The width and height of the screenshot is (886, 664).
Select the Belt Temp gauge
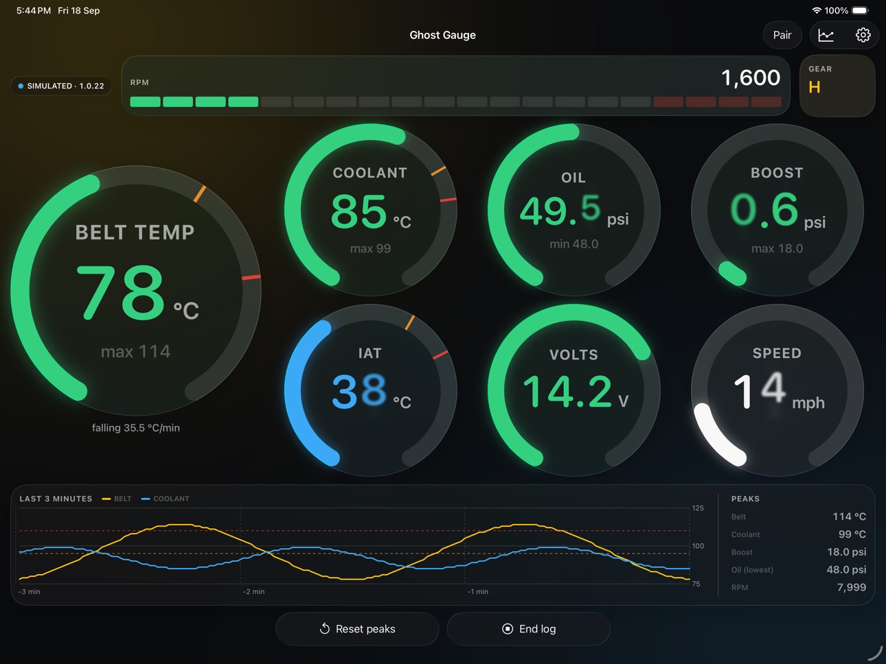coord(135,291)
